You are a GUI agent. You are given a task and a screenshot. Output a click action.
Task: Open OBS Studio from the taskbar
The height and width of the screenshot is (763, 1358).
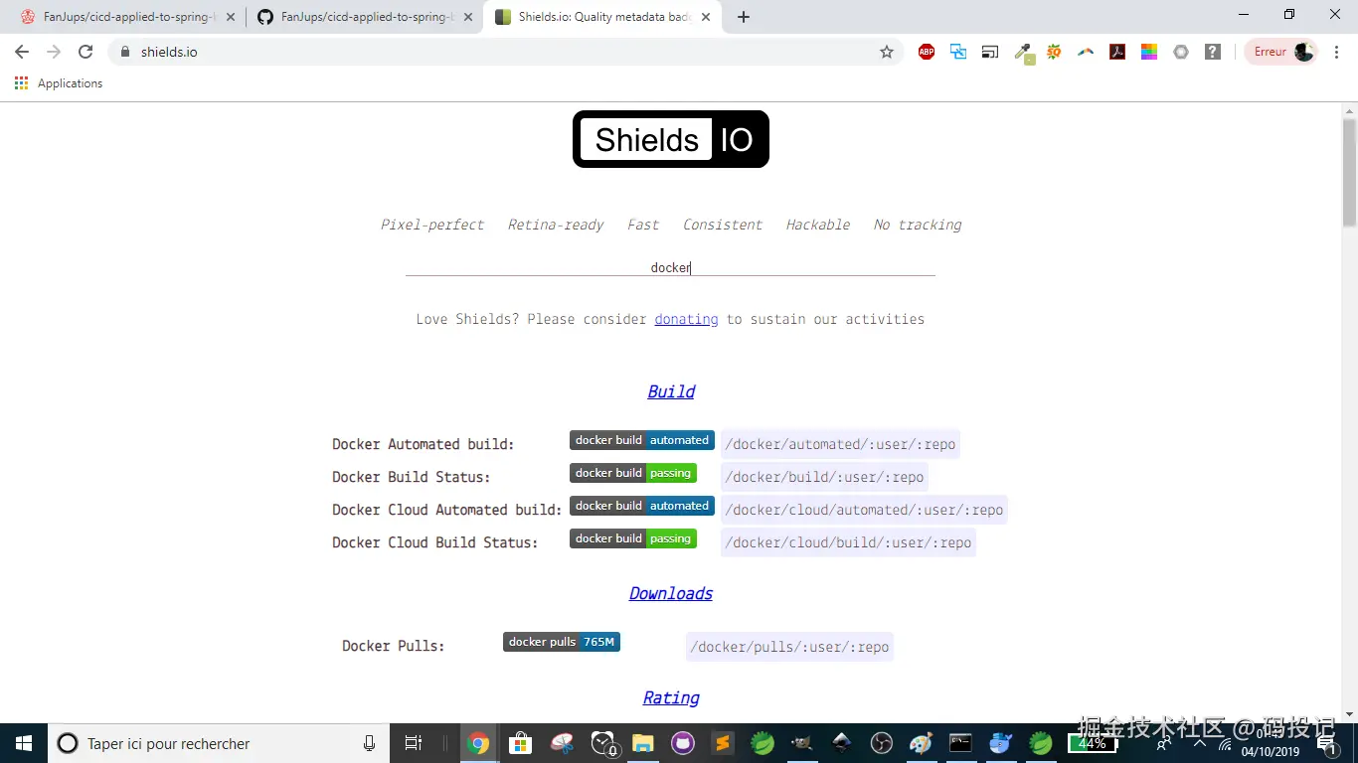pyautogui.click(x=882, y=743)
